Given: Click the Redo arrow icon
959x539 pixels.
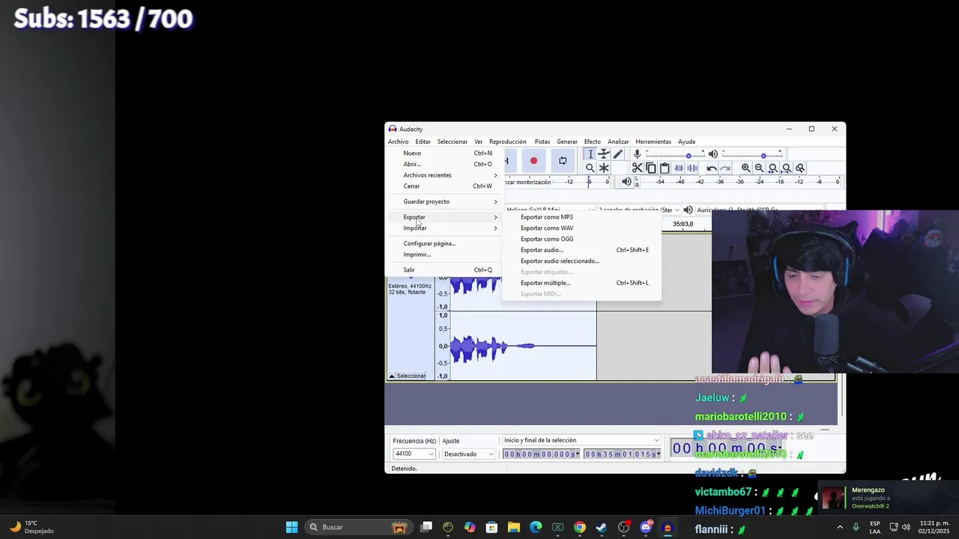Looking at the screenshot, I should click(x=724, y=168).
